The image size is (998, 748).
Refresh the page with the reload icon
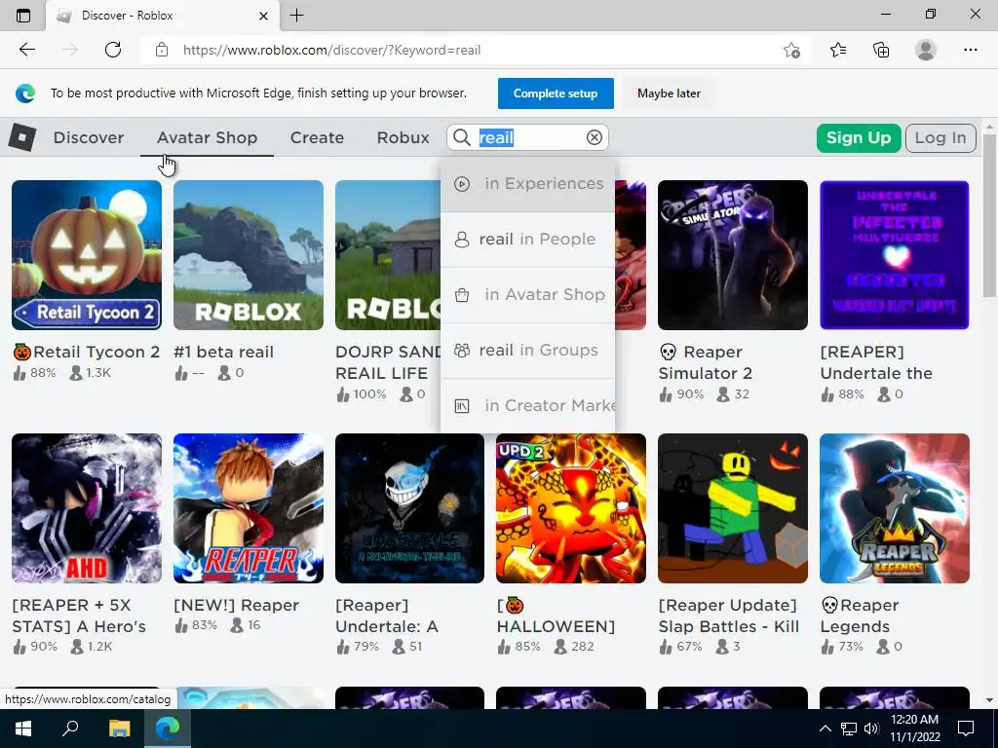[113, 50]
